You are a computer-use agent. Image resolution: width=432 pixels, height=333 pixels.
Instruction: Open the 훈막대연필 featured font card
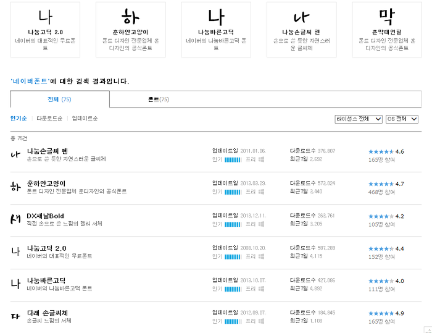click(x=387, y=30)
